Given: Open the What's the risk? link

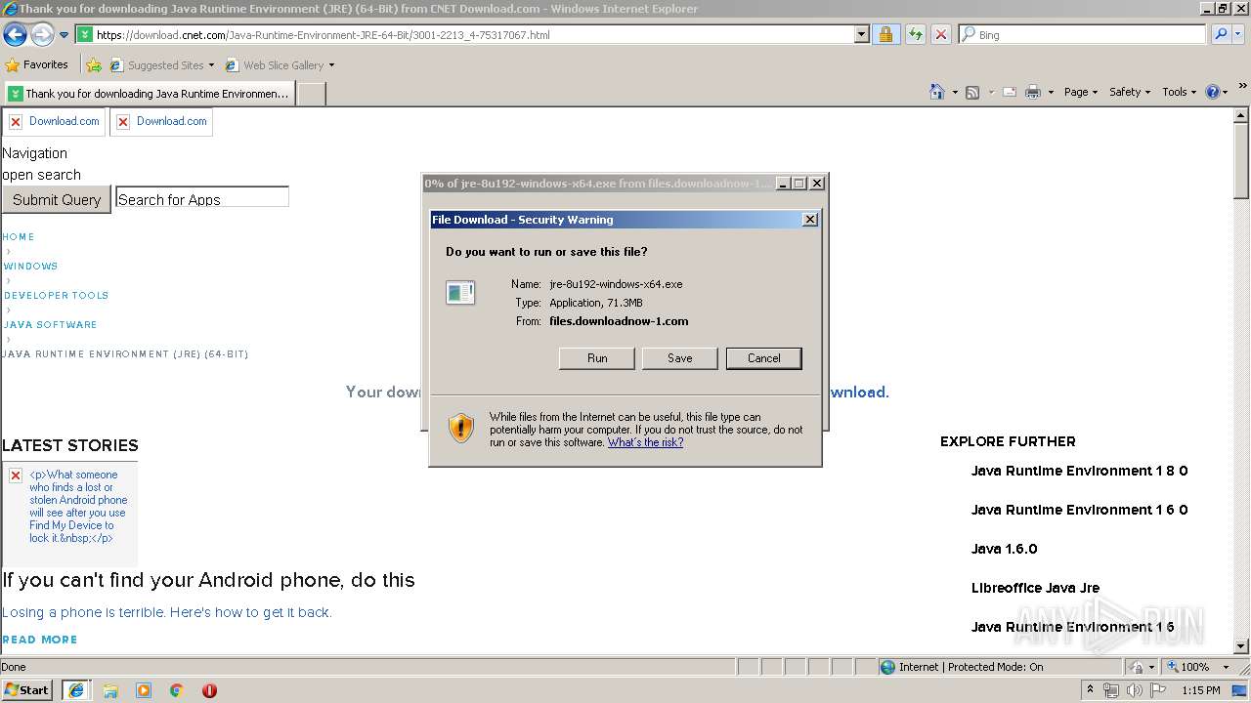Looking at the screenshot, I should 645,442.
